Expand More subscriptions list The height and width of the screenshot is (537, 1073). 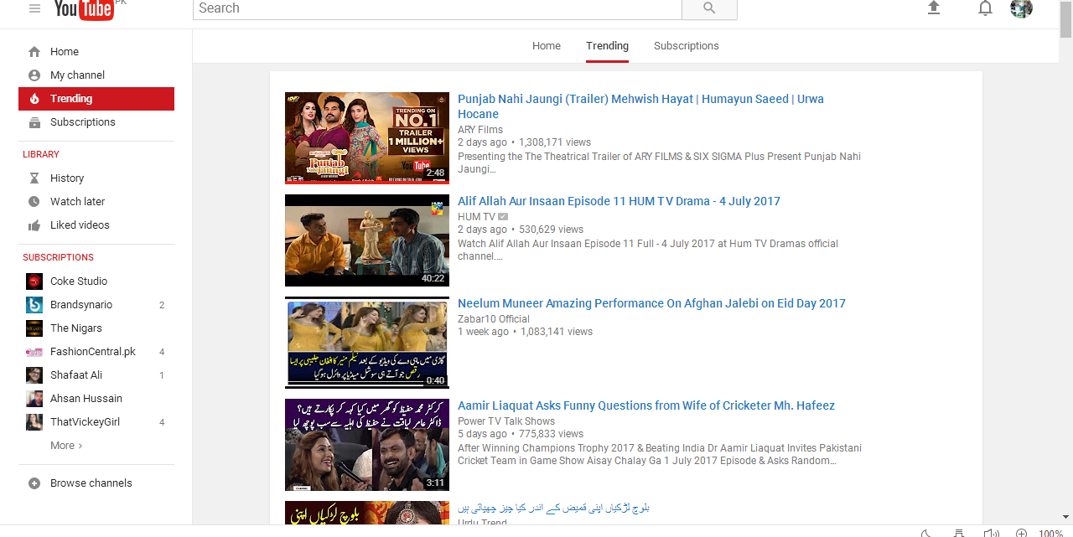click(x=66, y=446)
